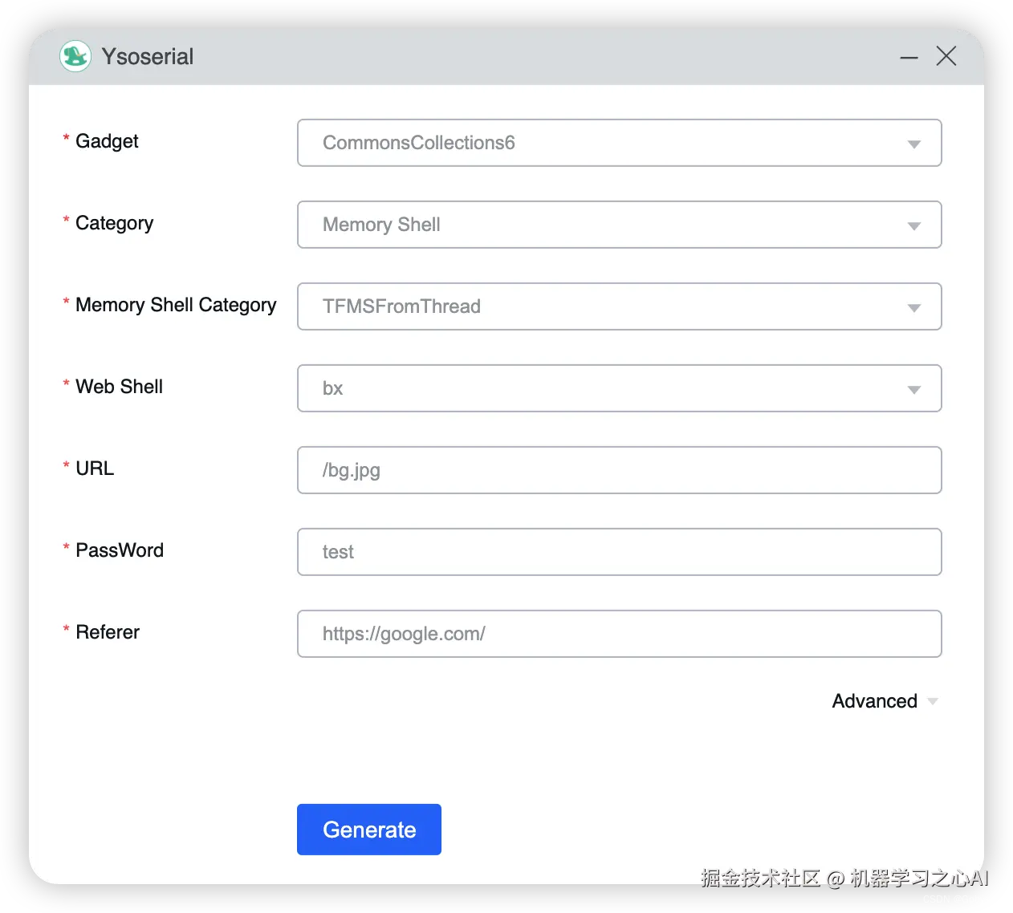Click the Generate button
This screenshot has height=913, width=1013.
[x=369, y=830]
